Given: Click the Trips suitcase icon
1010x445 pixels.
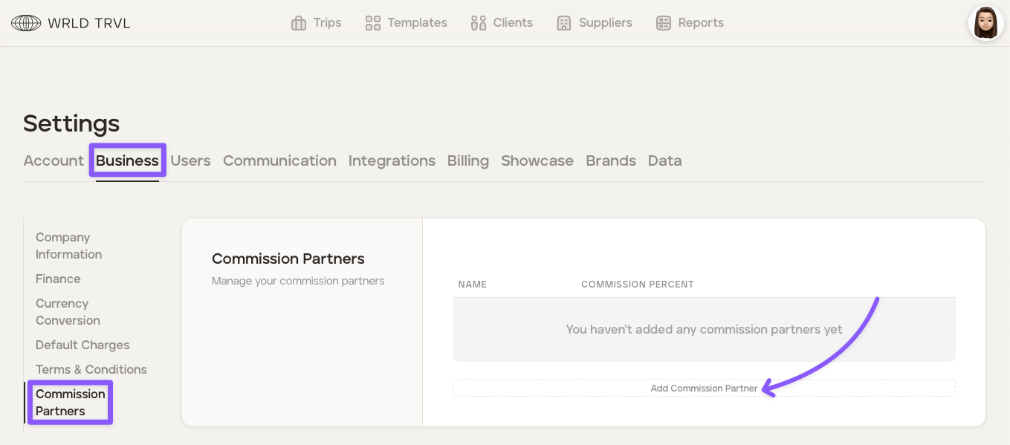Looking at the screenshot, I should click(x=299, y=23).
